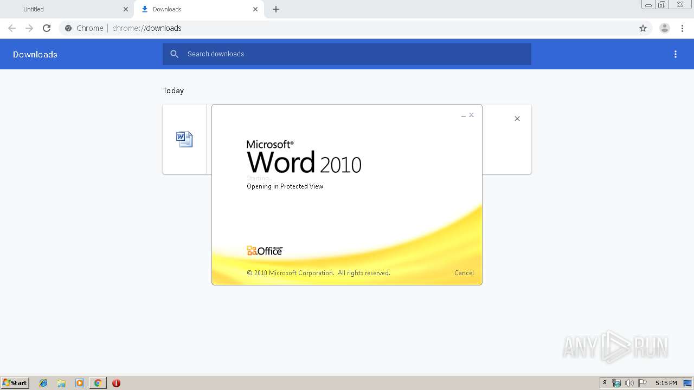Close the Untitled tab
The height and width of the screenshot is (390, 694).
126,9
